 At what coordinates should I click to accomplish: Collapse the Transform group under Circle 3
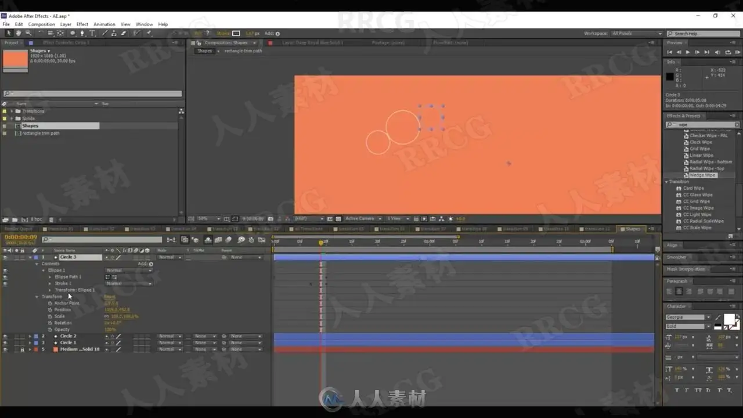click(37, 297)
